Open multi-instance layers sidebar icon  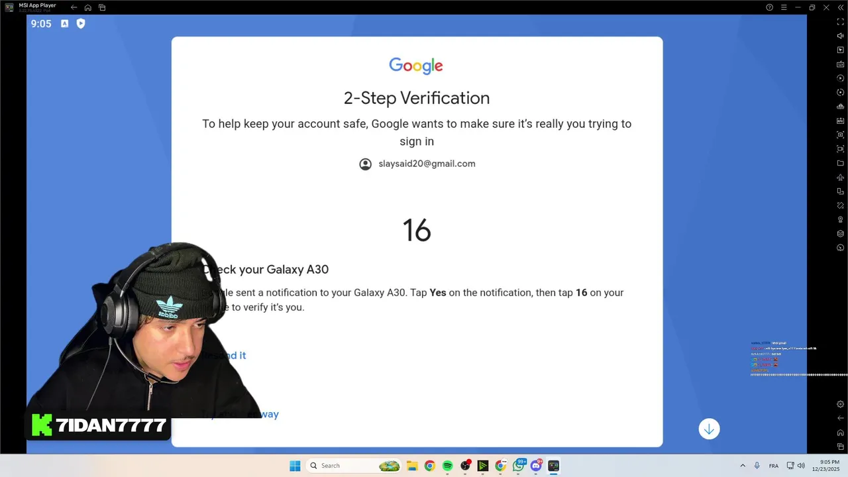pyautogui.click(x=840, y=233)
